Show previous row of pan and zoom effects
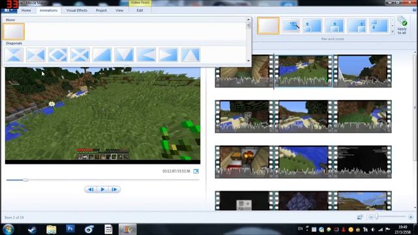This screenshot has width=418, height=235. click(393, 20)
